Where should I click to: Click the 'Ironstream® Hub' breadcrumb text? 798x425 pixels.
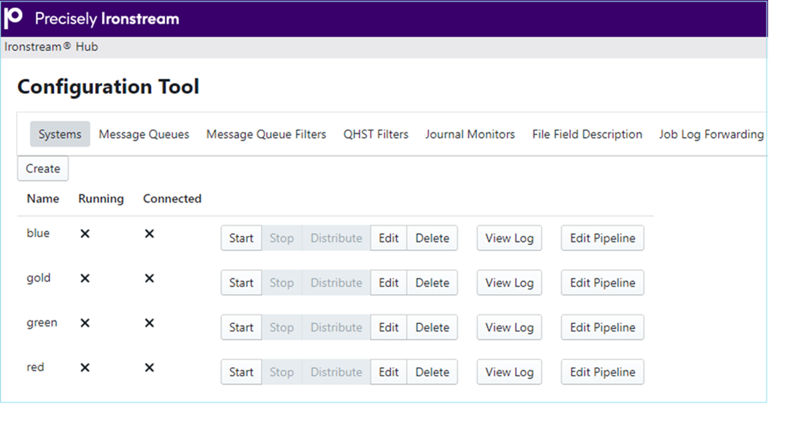pyautogui.click(x=51, y=47)
